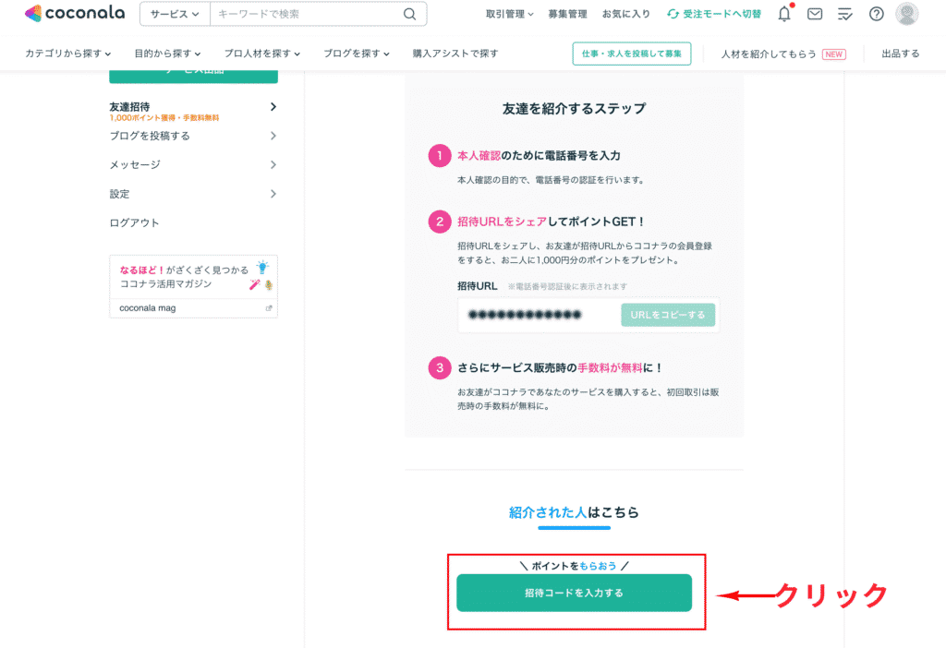This screenshot has height=648, width=946.
Task: Open the サービス search category dropdown
Action: pos(175,14)
